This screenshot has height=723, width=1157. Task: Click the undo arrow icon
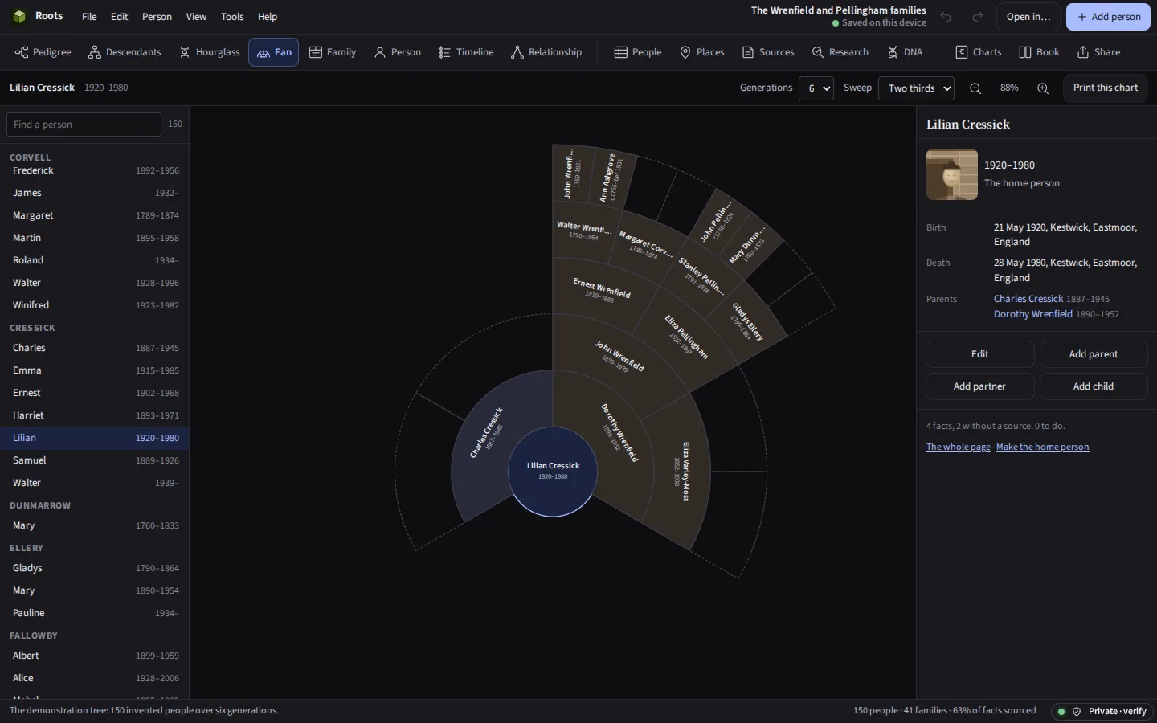tap(946, 17)
